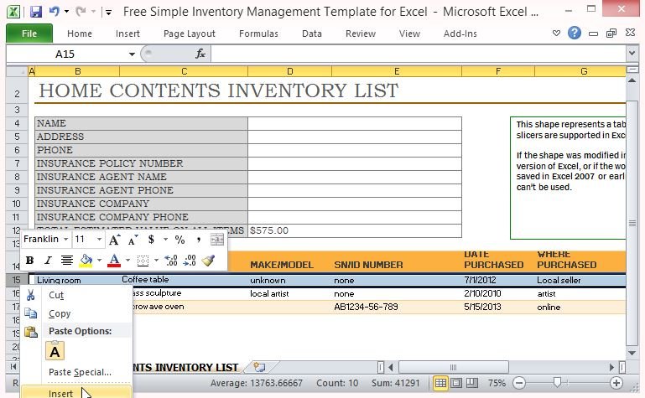This screenshot has width=645, height=398.
Task: Select Insert from the context menu
Action: pyautogui.click(x=60, y=393)
